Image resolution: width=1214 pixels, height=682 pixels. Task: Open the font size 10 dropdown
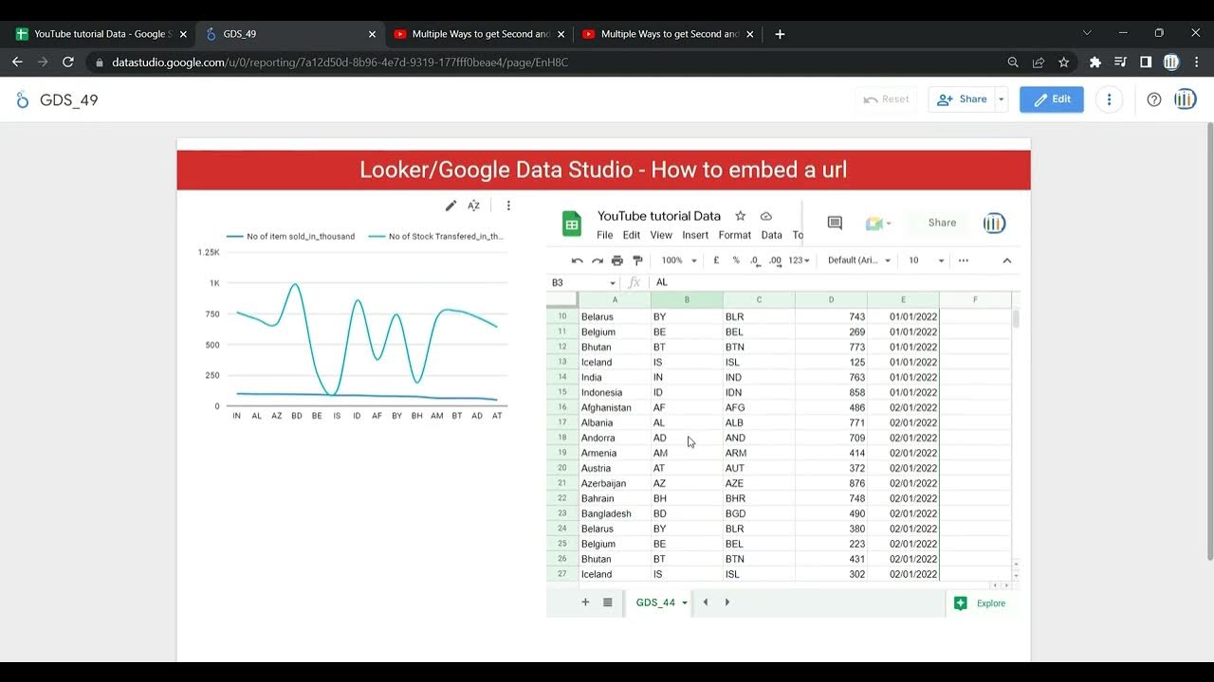point(927,260)
